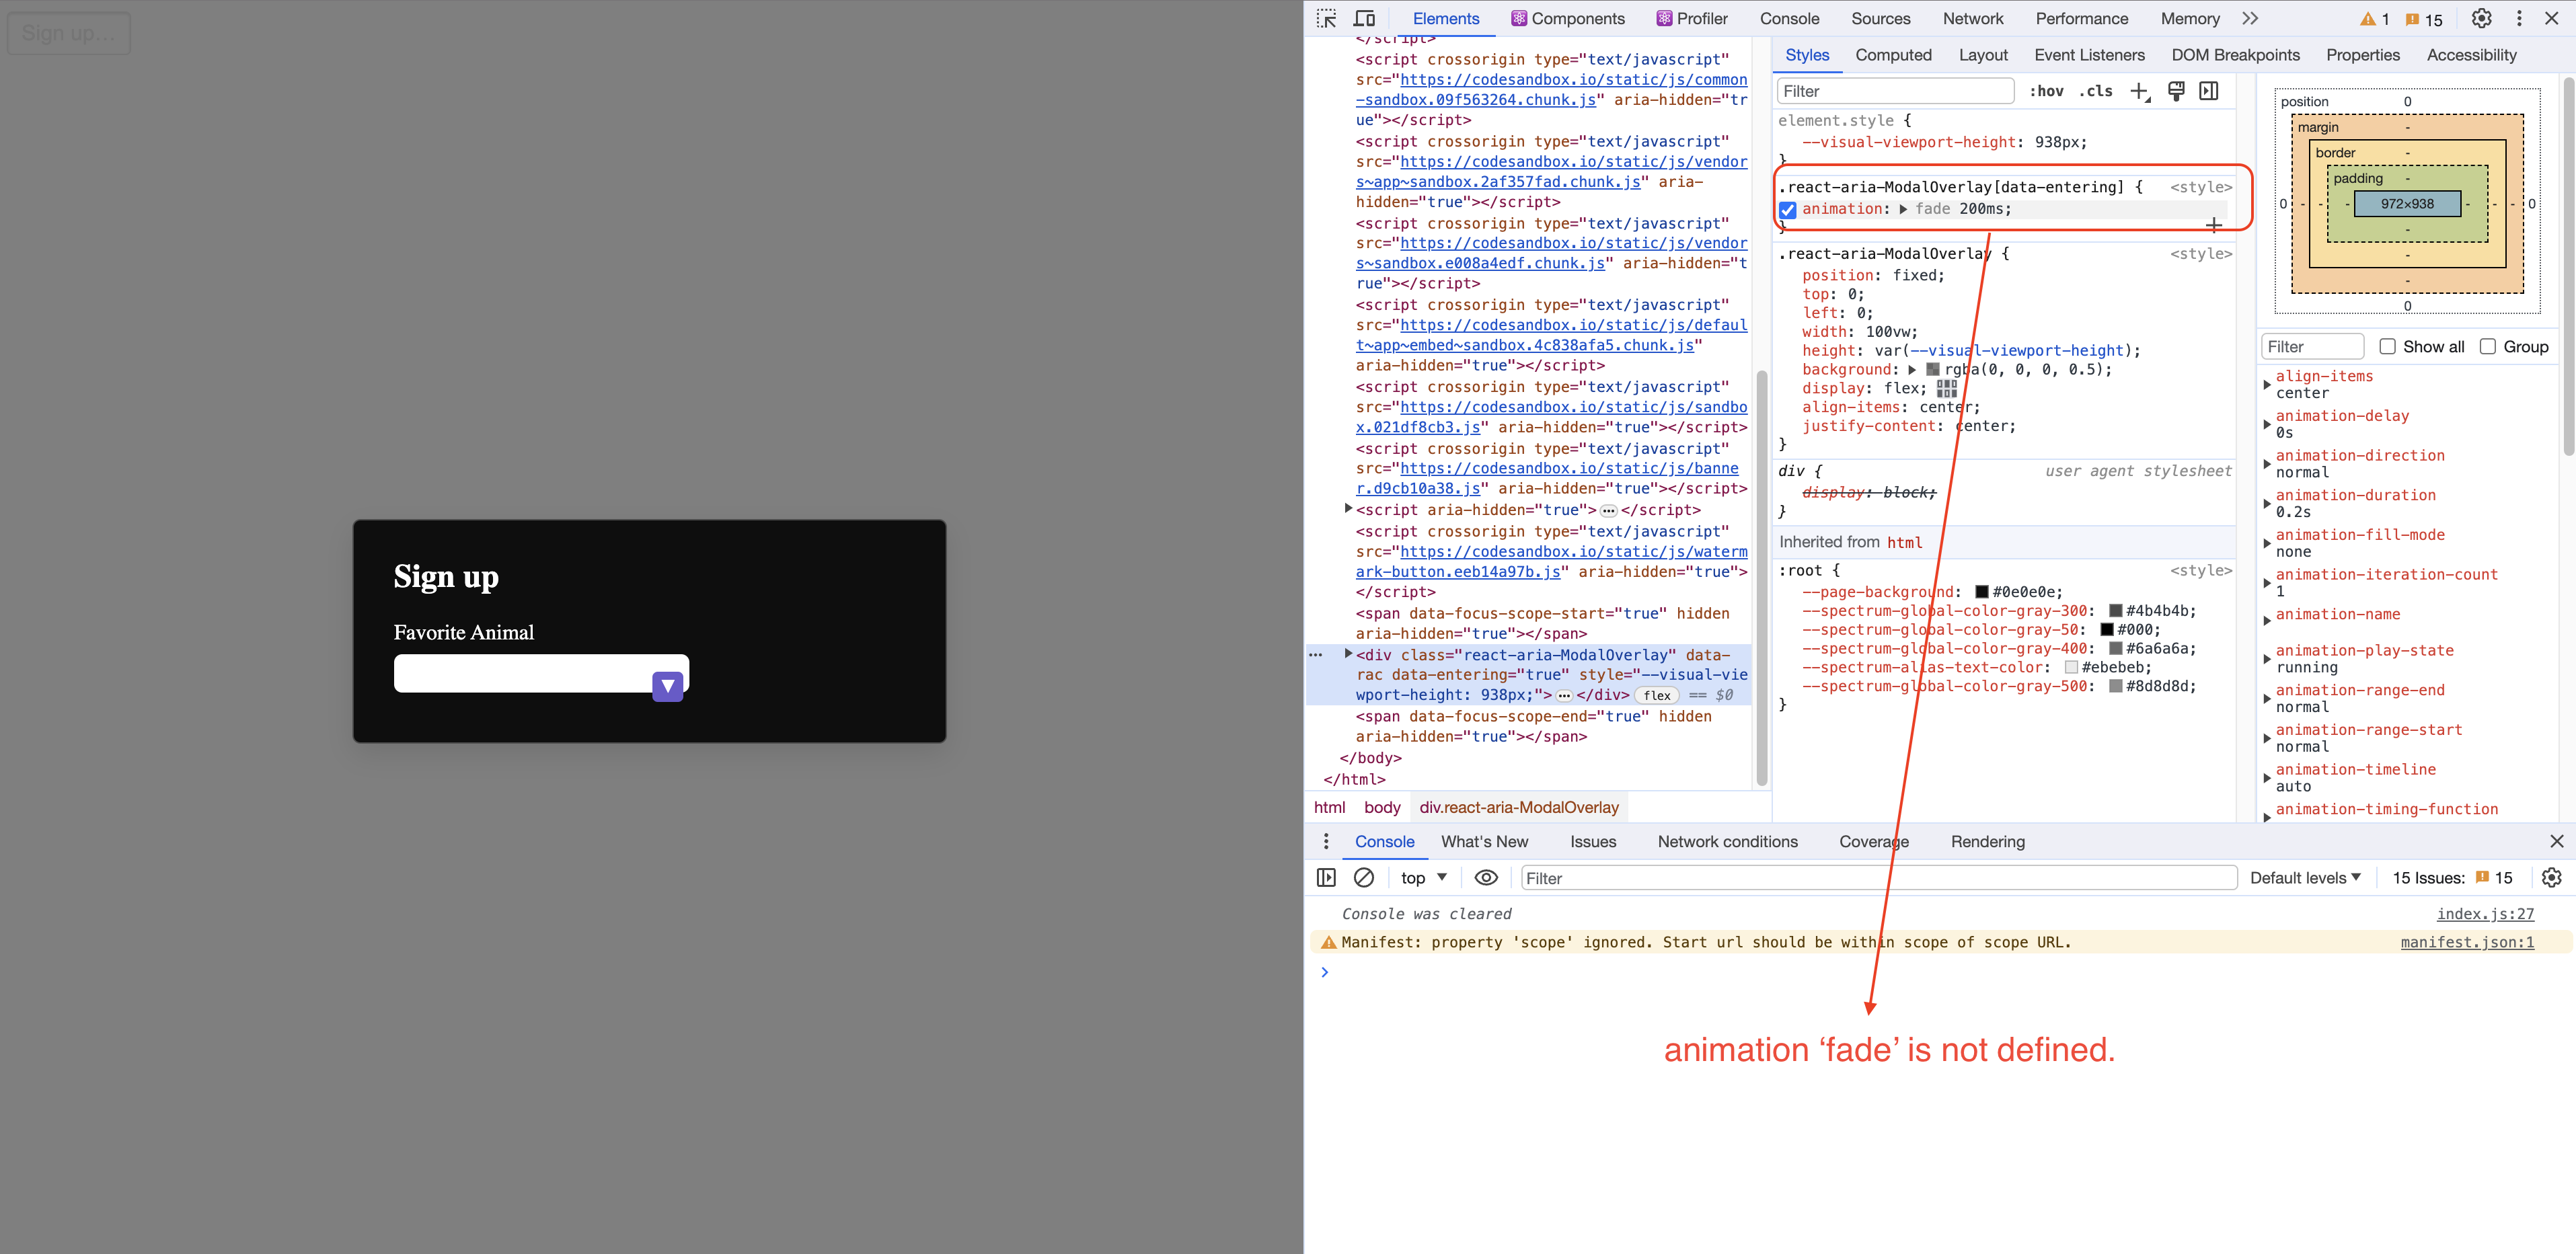
Task: Focus the console filter input
Action: point(1878,877)
